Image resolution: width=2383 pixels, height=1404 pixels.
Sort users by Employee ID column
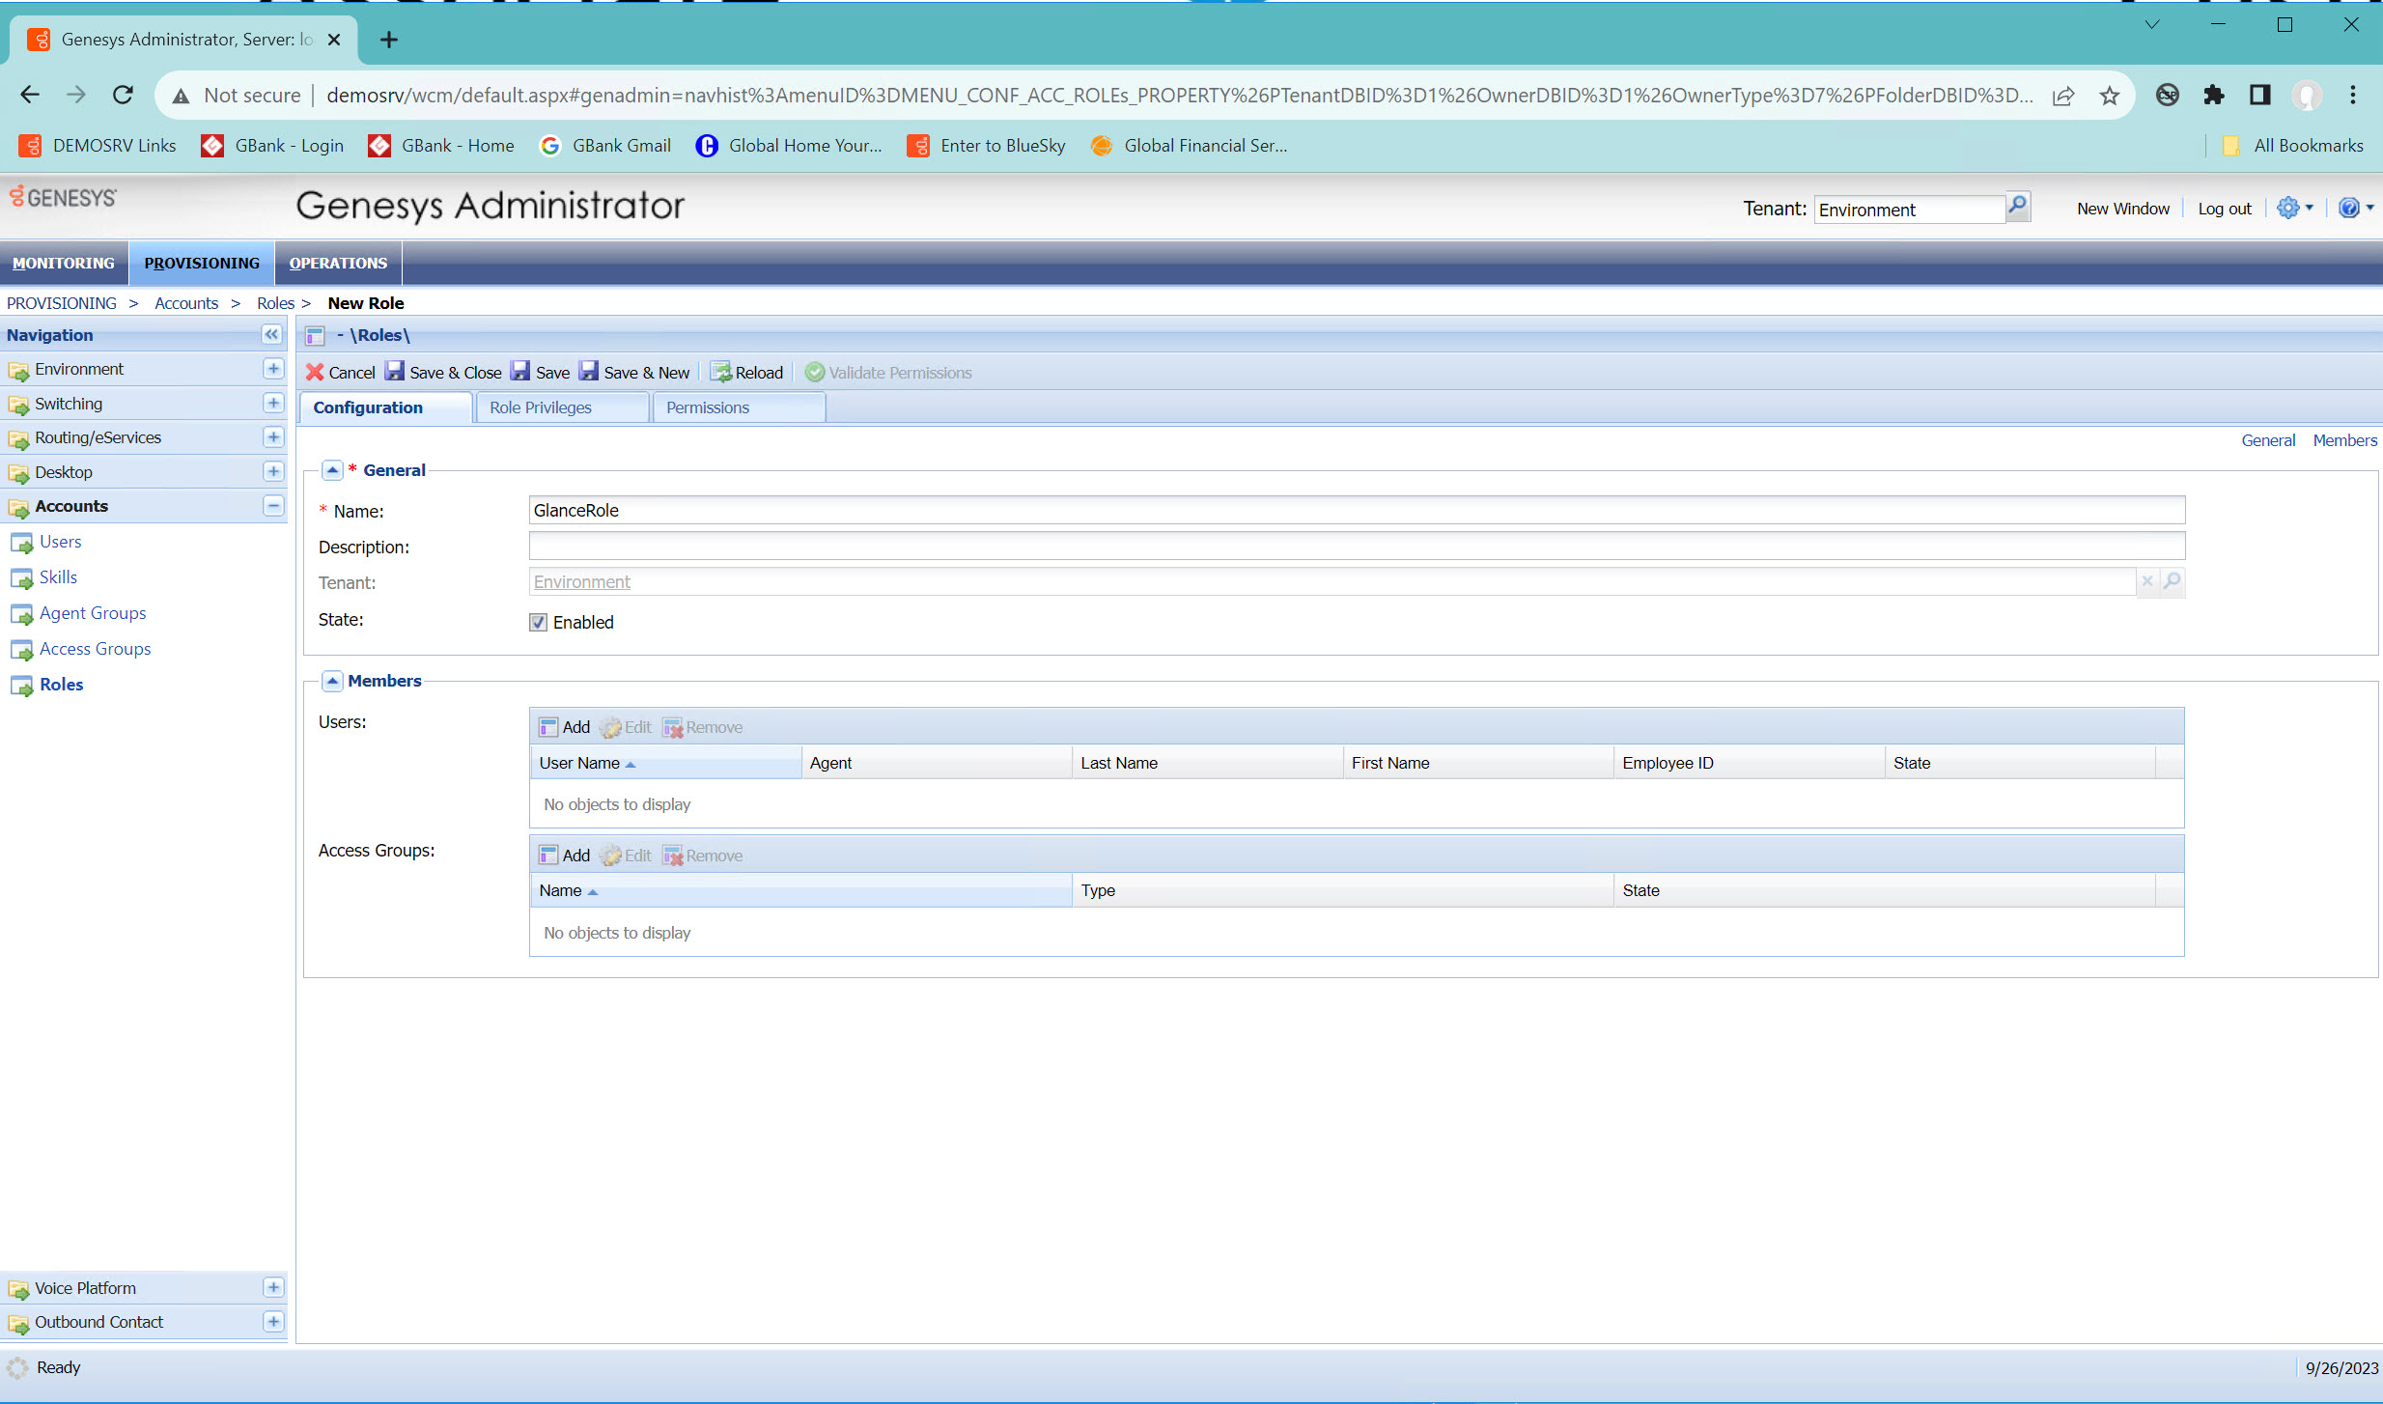[1748, 763]
